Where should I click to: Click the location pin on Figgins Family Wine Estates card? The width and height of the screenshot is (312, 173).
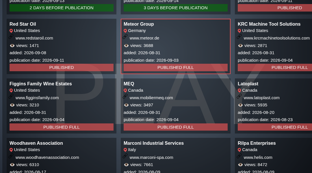coord(11,91)
